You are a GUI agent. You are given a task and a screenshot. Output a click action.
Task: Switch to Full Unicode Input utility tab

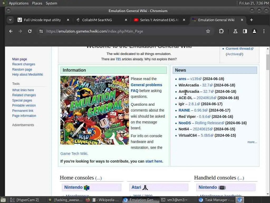(x=42, y=20)
